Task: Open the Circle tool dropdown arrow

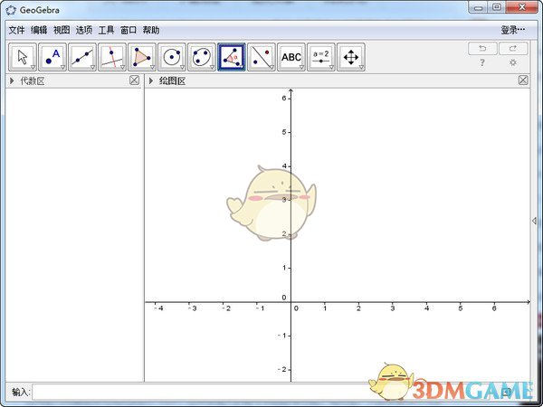Action: click(183, 67)
